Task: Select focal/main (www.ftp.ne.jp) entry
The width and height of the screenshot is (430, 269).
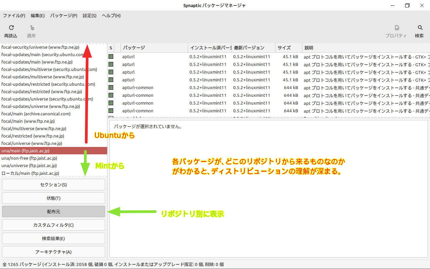Action: 54,121
